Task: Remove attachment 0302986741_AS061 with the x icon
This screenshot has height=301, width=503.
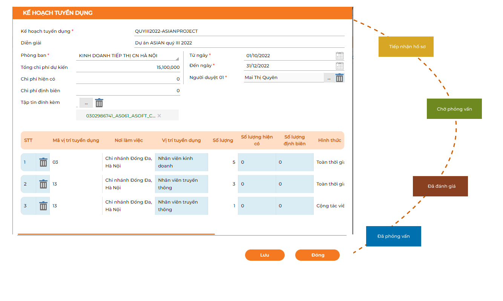Action: (x=159, y=116)
